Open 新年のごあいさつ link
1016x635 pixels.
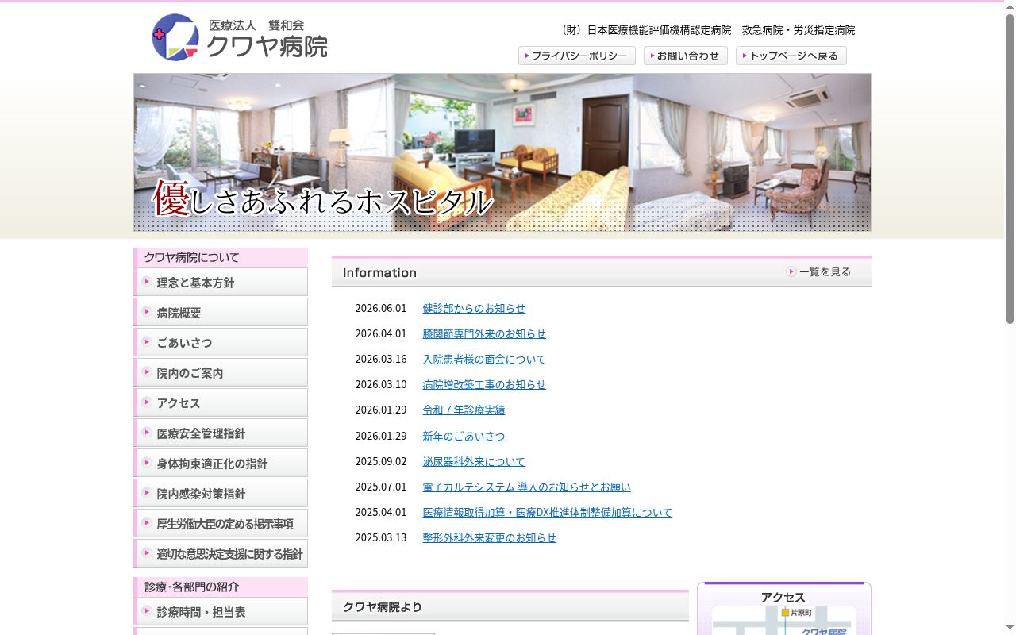click(464, 436)
